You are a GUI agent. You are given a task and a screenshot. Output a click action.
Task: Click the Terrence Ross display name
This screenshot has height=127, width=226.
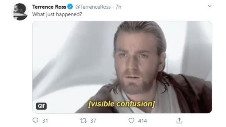click(x=49, y=7)
